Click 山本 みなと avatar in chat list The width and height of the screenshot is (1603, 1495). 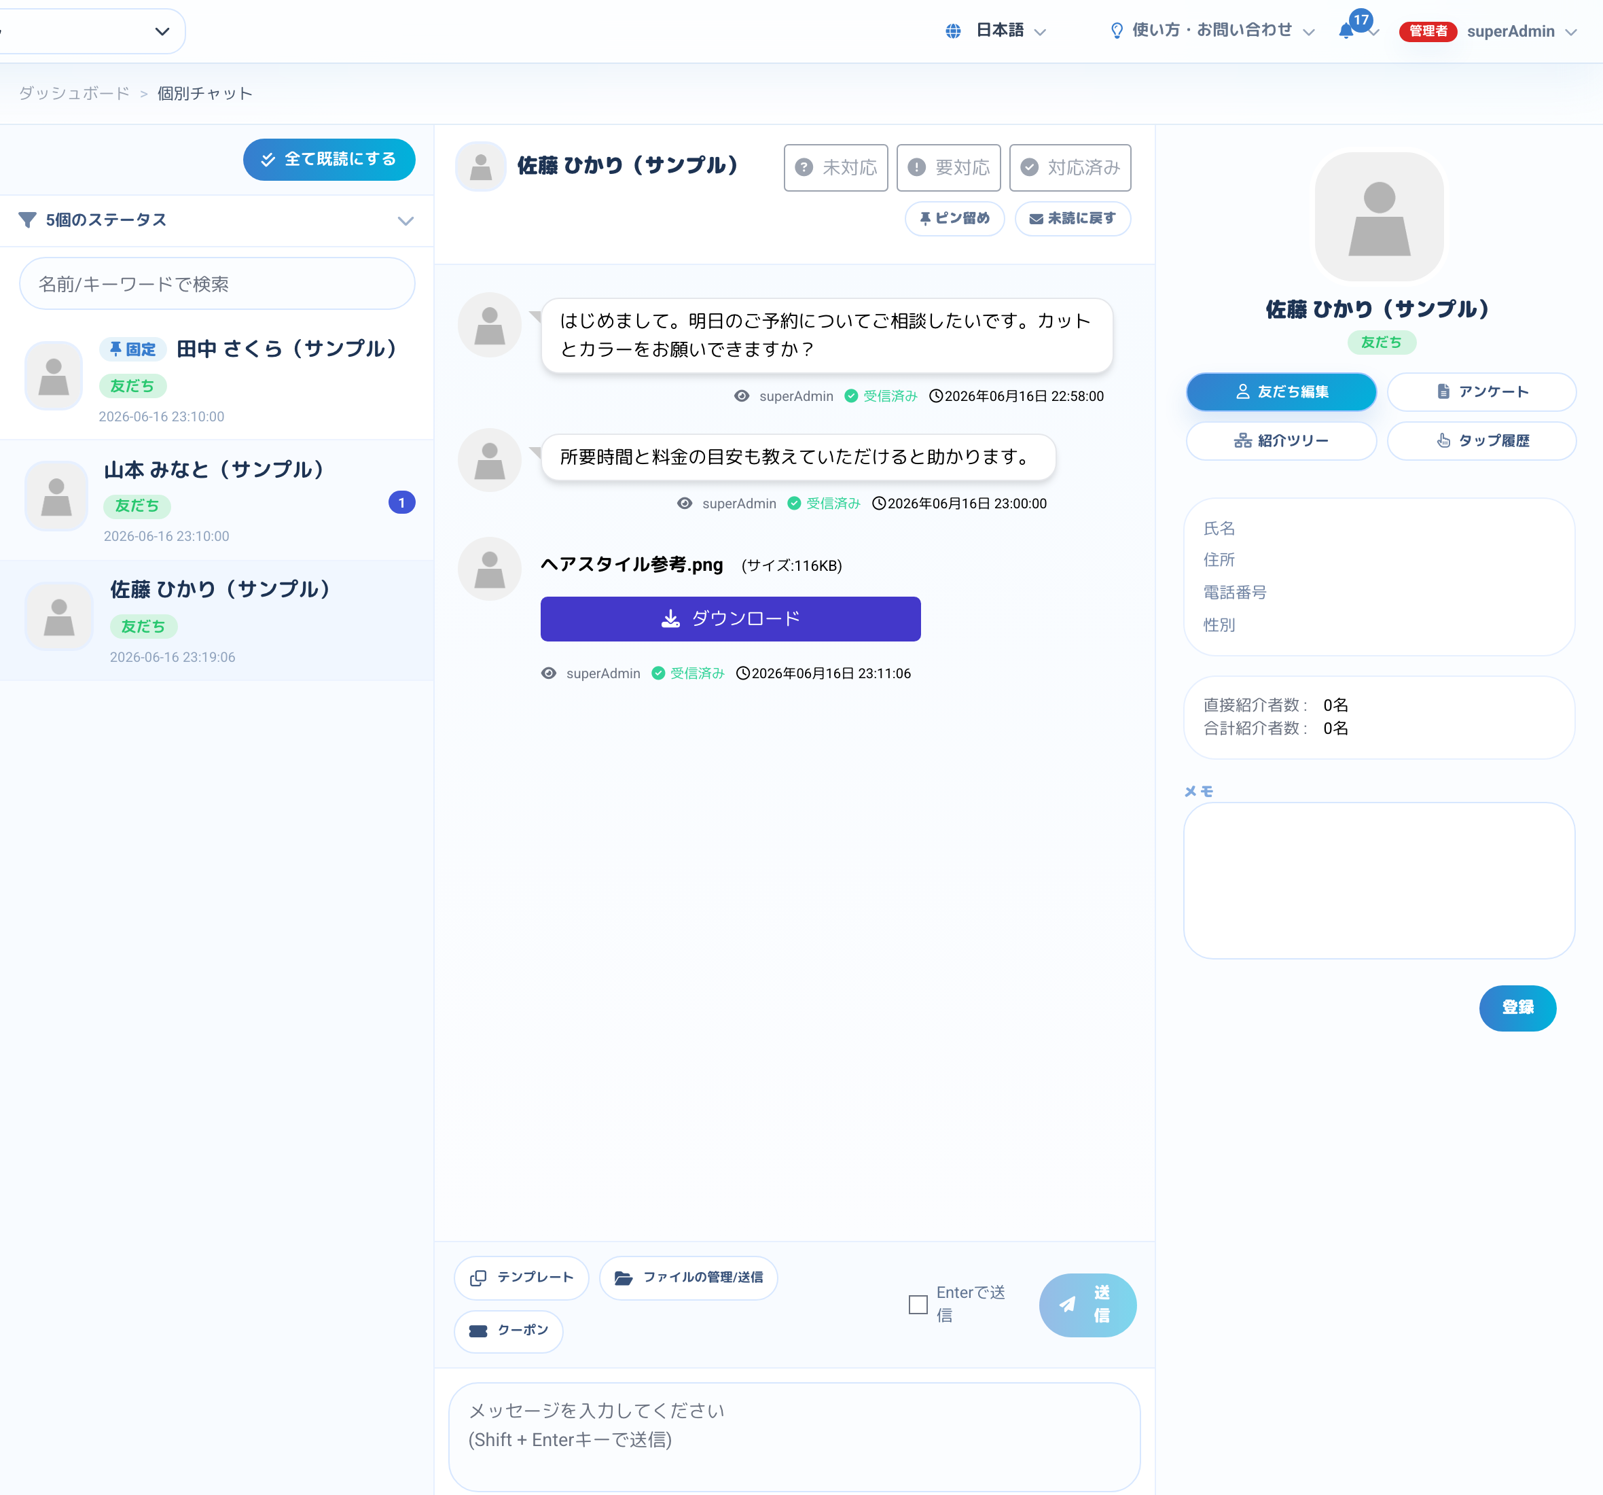pos(56,495)
